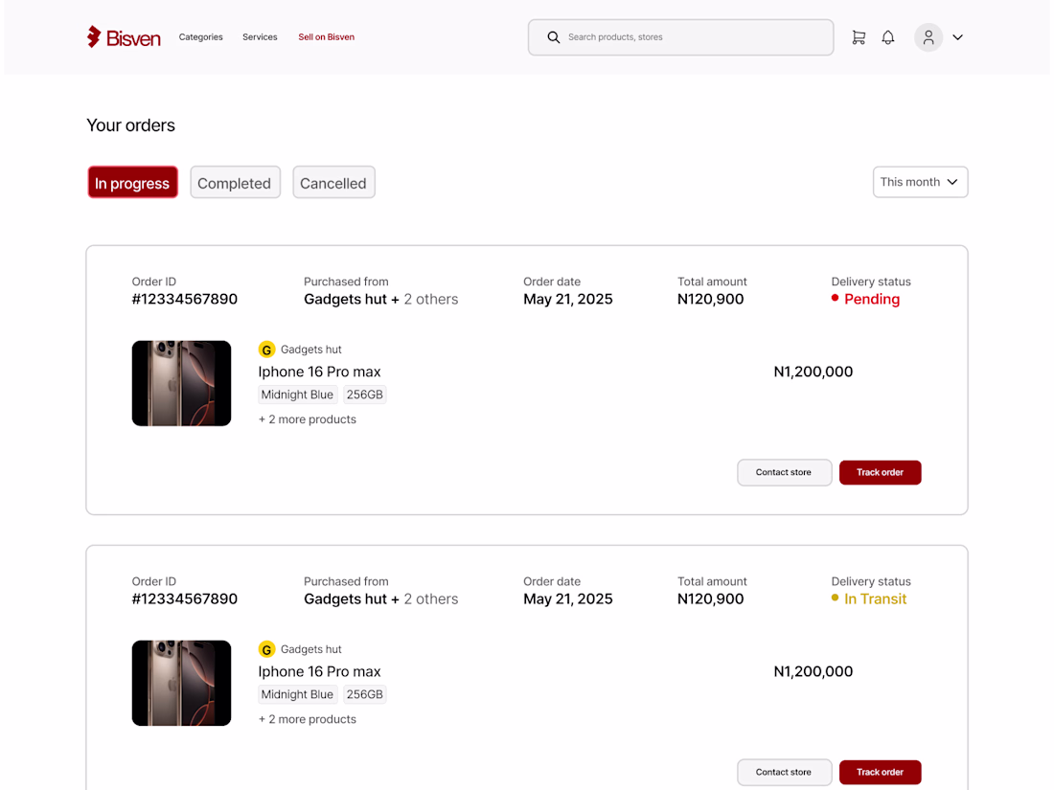Click N1,200,000 price in Pending order
Screen dimensions: 1054x790
click(813, 372)
